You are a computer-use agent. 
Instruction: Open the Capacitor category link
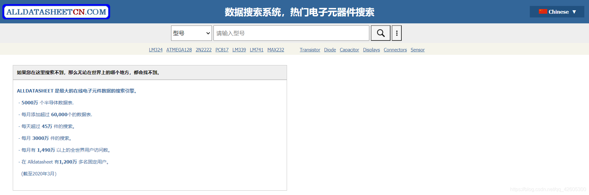pyautogui.click(x=349, y=50)
